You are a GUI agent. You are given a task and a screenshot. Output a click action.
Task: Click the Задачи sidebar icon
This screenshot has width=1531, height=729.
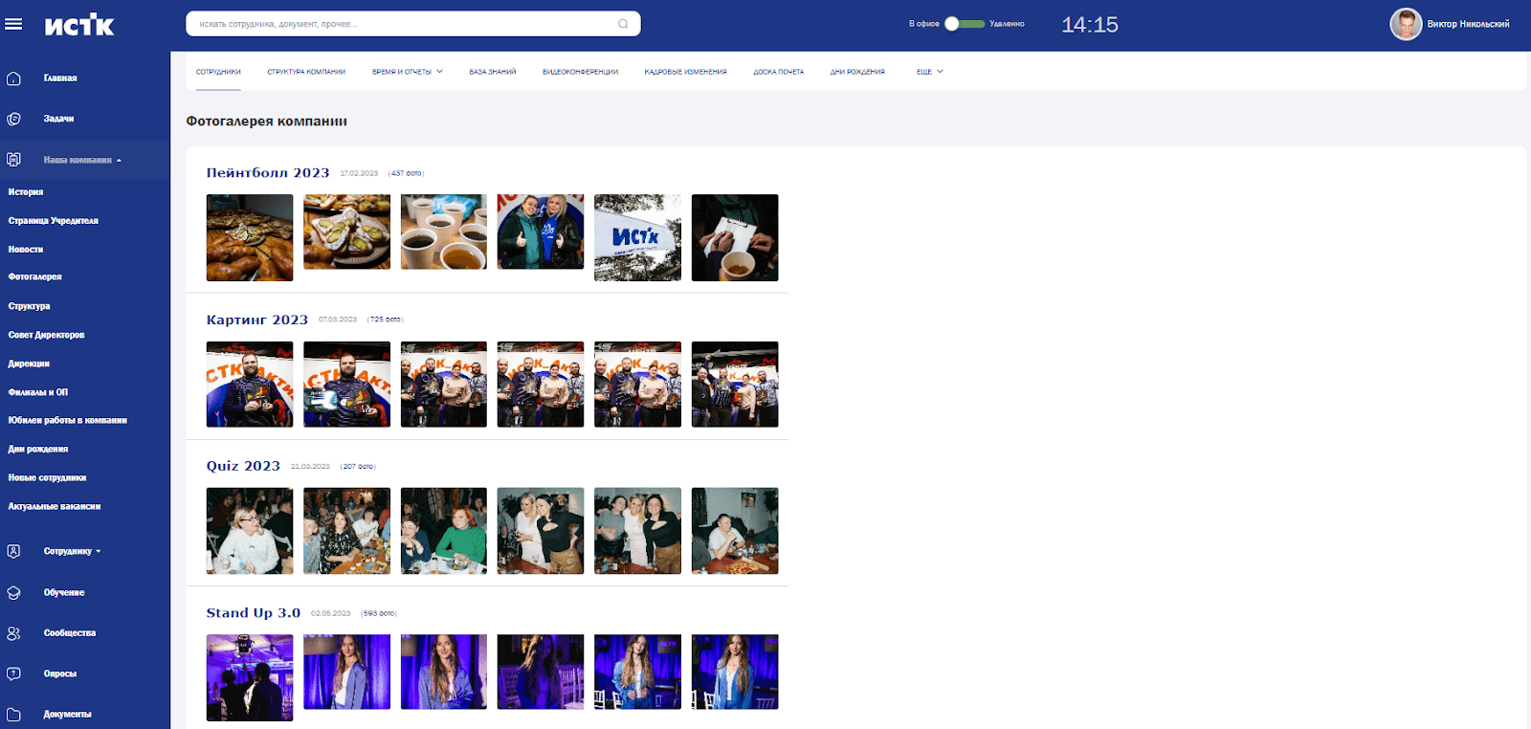pos(13,119)
